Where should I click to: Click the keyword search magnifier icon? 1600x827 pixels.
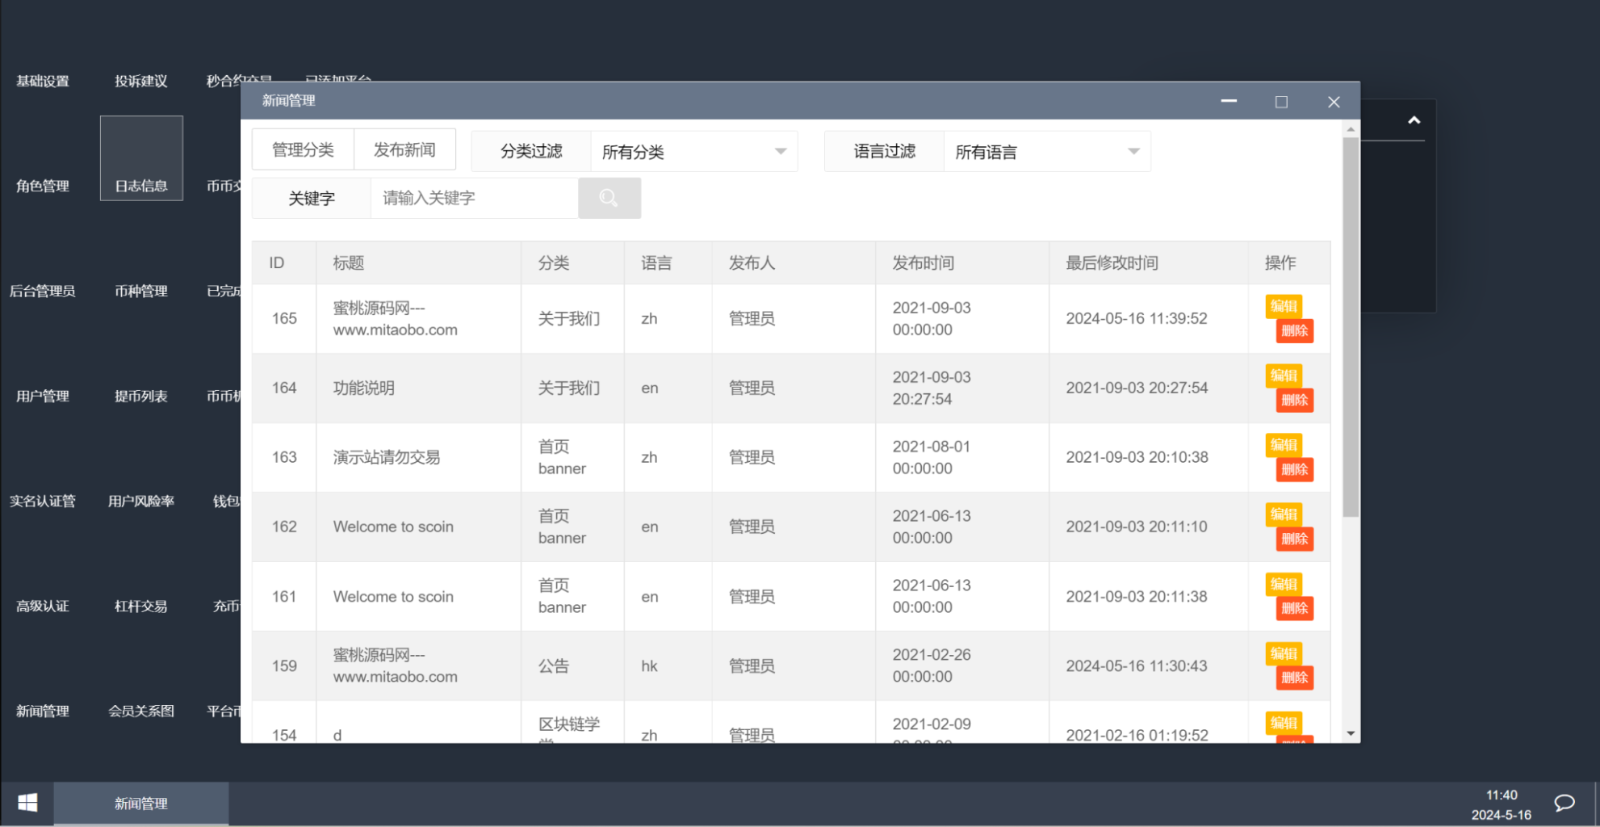[x=609, y=198]
